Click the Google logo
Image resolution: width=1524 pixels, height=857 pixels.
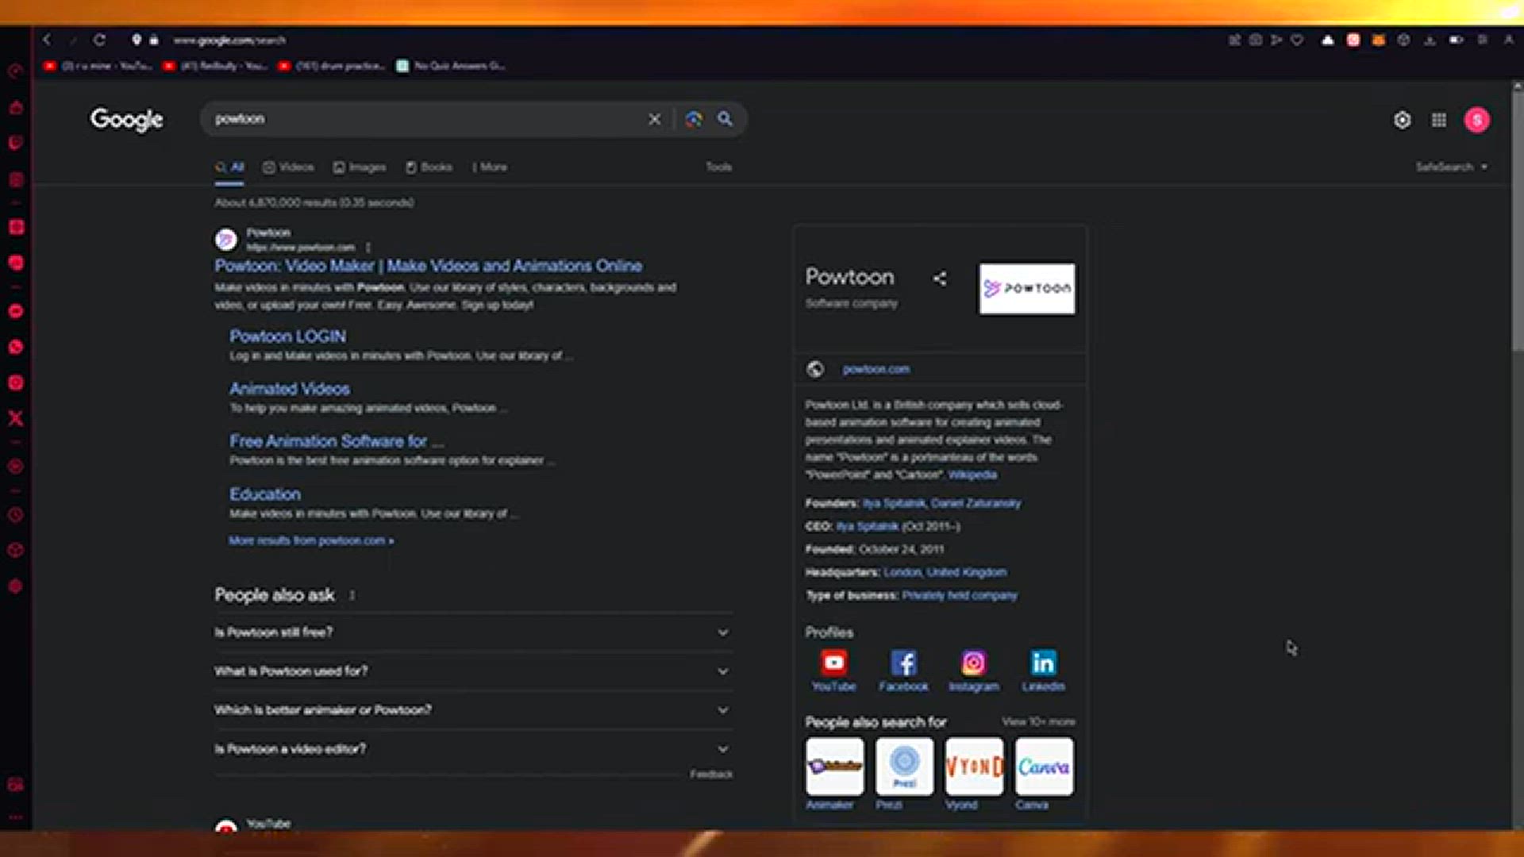(x=127, y=120)
